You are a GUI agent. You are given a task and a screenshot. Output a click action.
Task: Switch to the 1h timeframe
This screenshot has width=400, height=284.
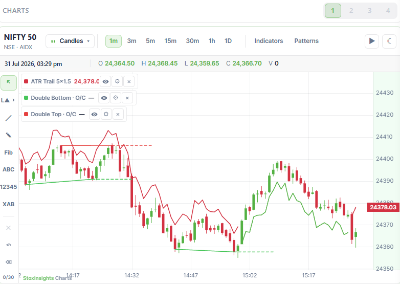pyautogui.click(x=212, y=41)
